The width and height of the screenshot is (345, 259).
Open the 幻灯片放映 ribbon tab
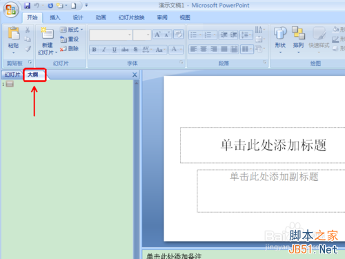pyautogui.click(x=131, y=17)
